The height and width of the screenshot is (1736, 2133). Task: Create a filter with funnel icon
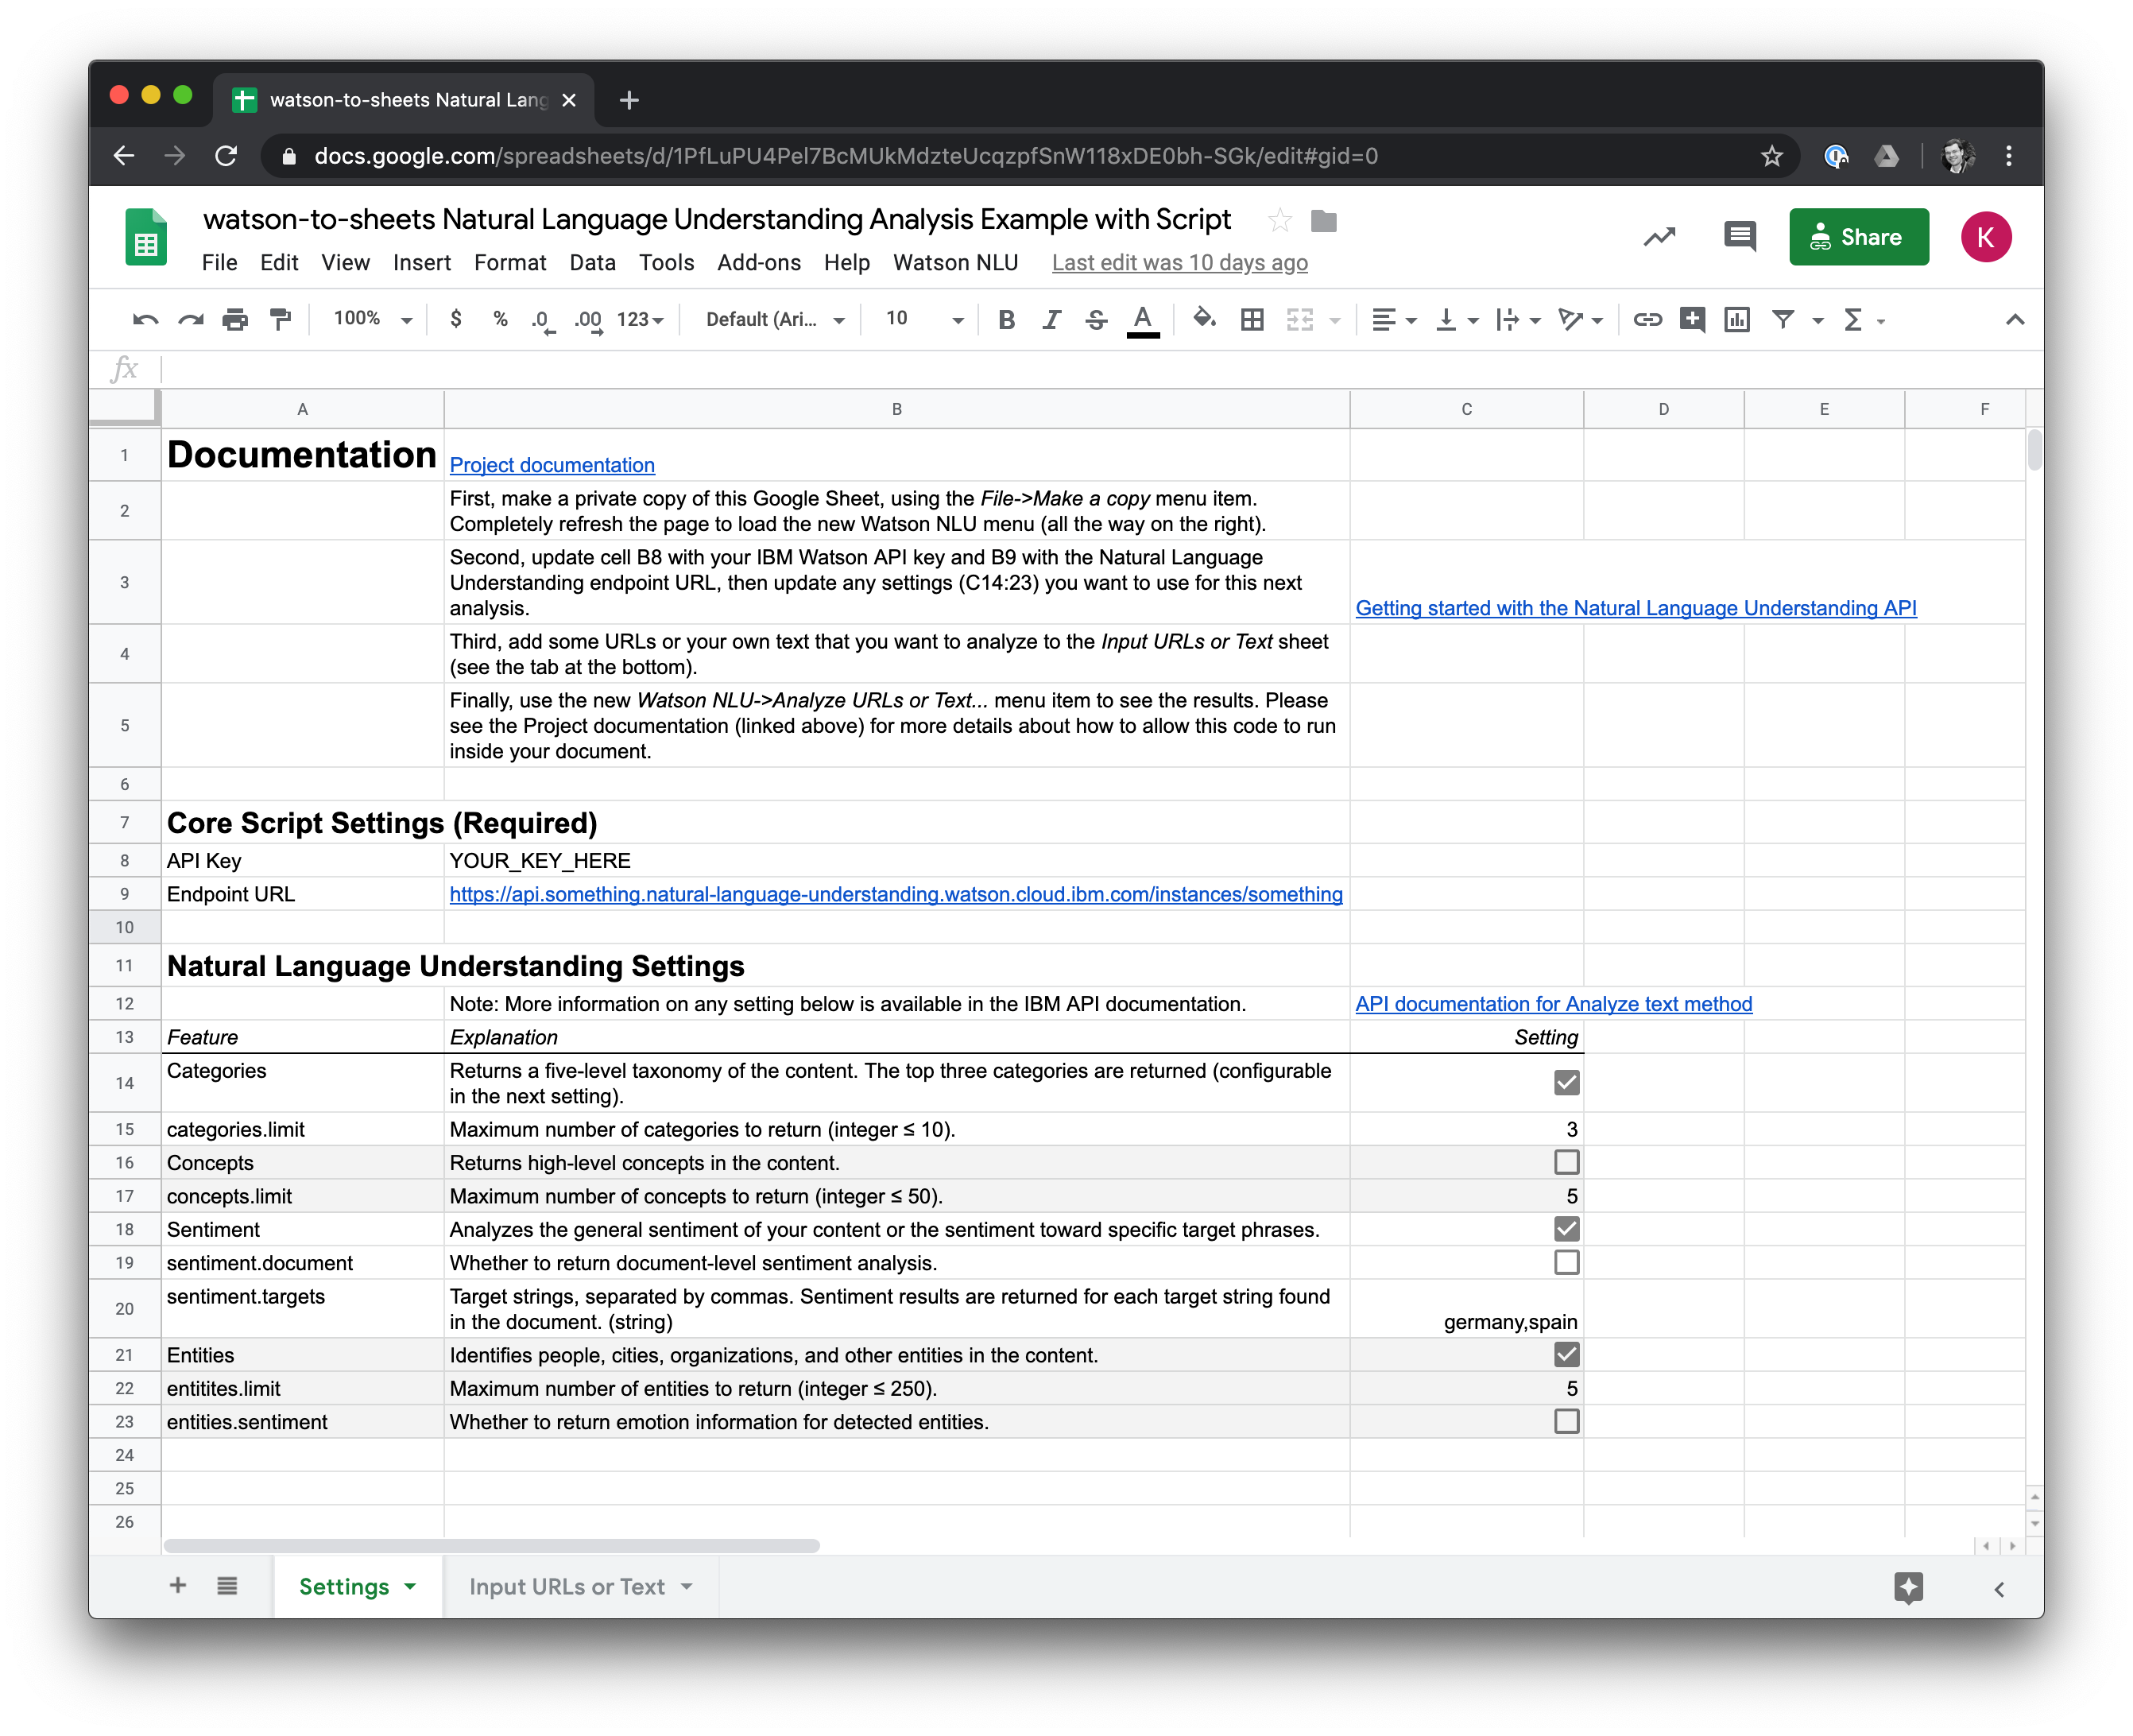pyautogui.click(x=1783, y=320)
